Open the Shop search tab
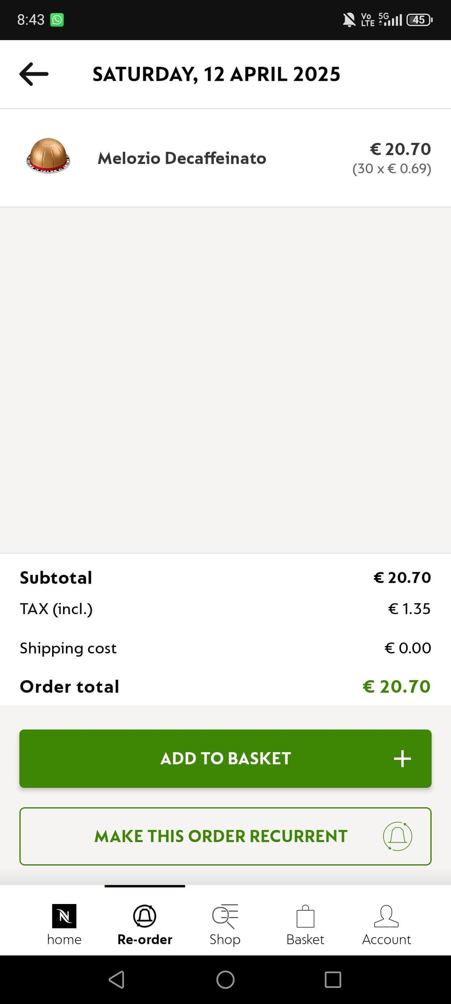The width and height of the screenshot is (451, 1004). tap(225, 925)
